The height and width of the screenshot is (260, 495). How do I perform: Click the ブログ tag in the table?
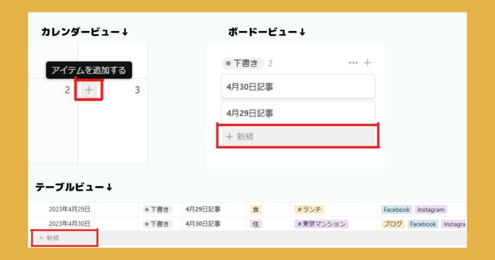pyautogui.click(x=393, y=224)
